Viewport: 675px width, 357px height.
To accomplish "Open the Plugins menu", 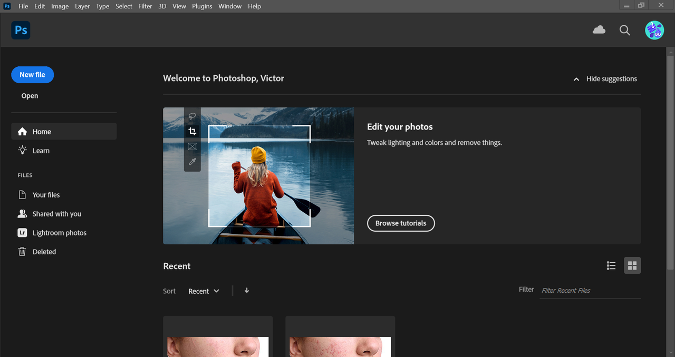I will [x=202, y=6].
